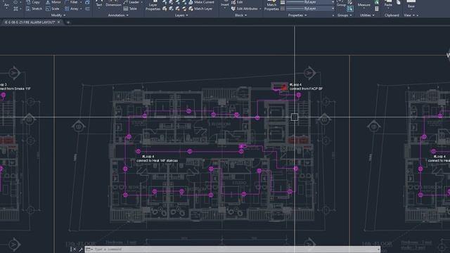Click the Paste clipboard button

tap(388, 4)
